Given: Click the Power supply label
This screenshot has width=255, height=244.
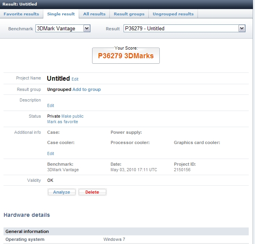Looking at the screenshot, I should (x=126, y=132).
